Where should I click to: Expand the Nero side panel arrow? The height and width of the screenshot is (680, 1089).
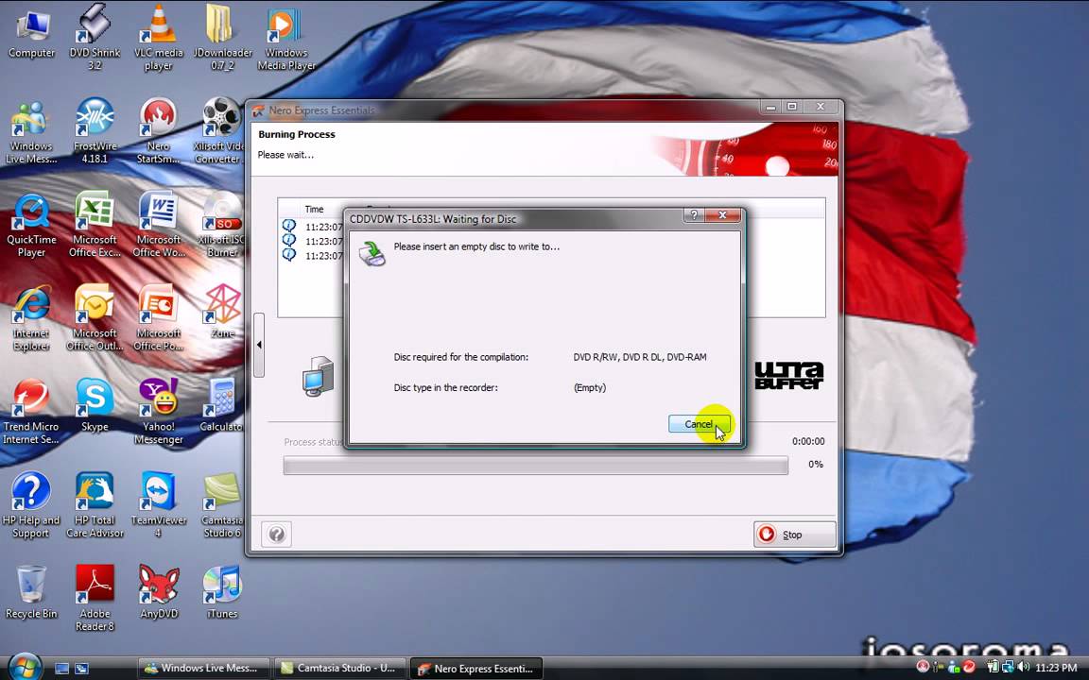click(259, 345)
